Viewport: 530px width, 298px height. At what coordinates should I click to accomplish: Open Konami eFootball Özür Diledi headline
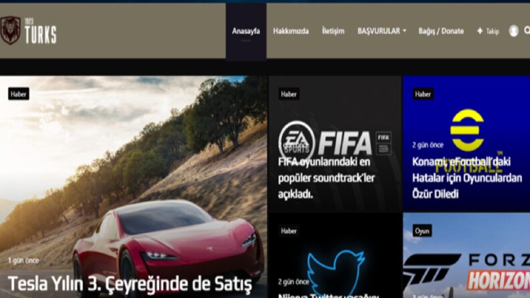[x=467, y=178]
